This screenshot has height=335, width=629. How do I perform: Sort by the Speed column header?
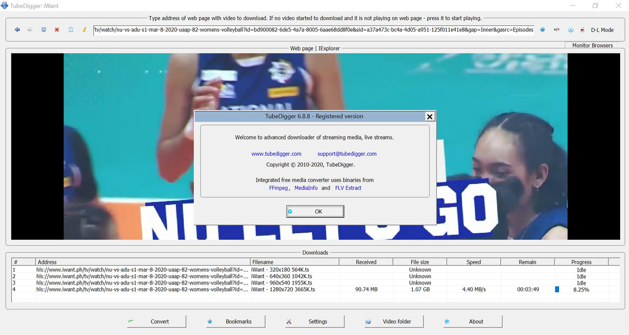[x=474, y=262]
